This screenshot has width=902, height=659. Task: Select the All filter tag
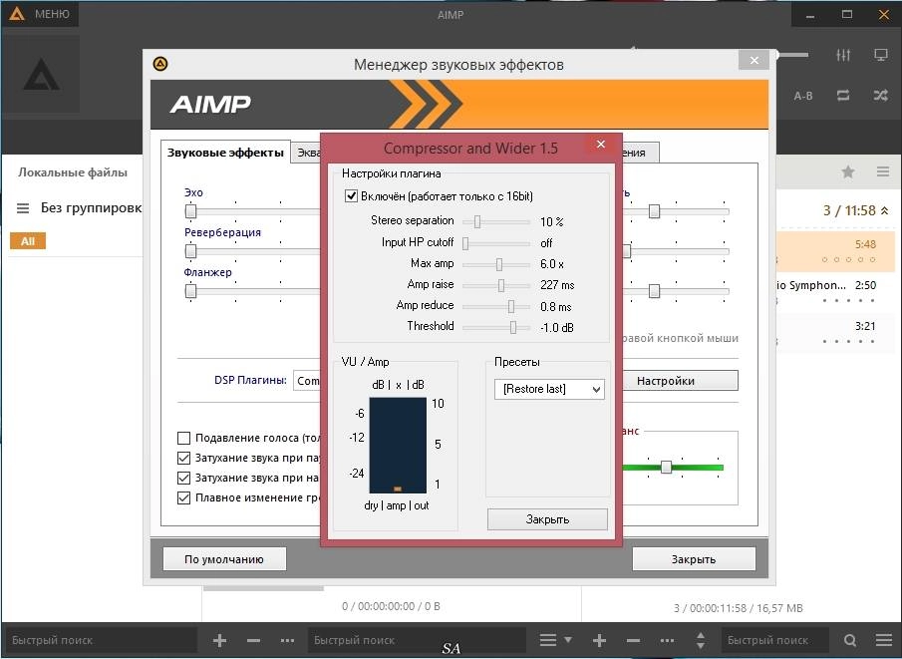pos(28,241)
